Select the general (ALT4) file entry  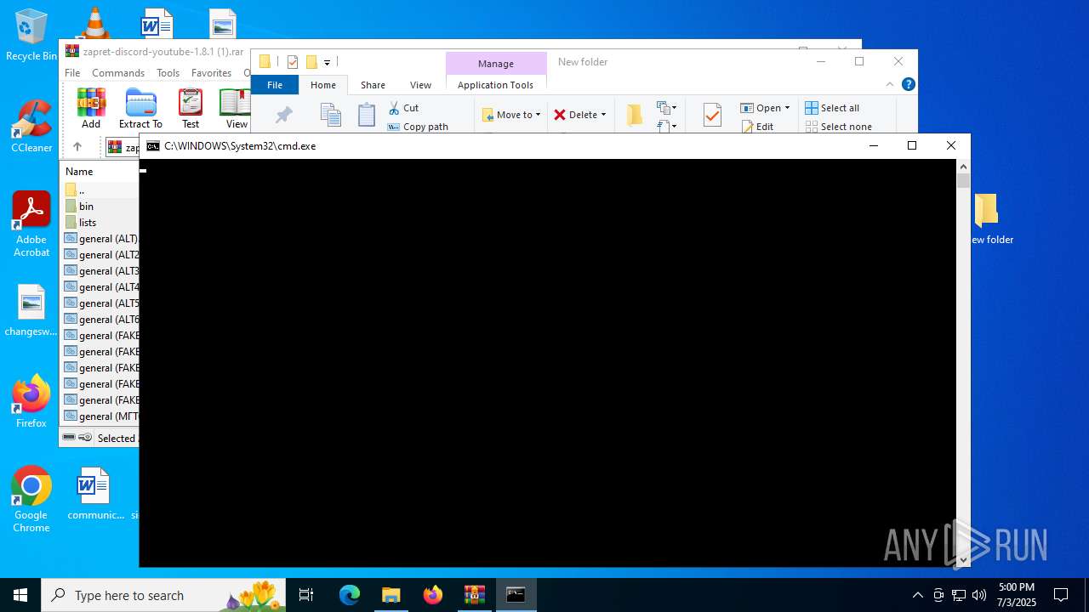pos(100,286)
